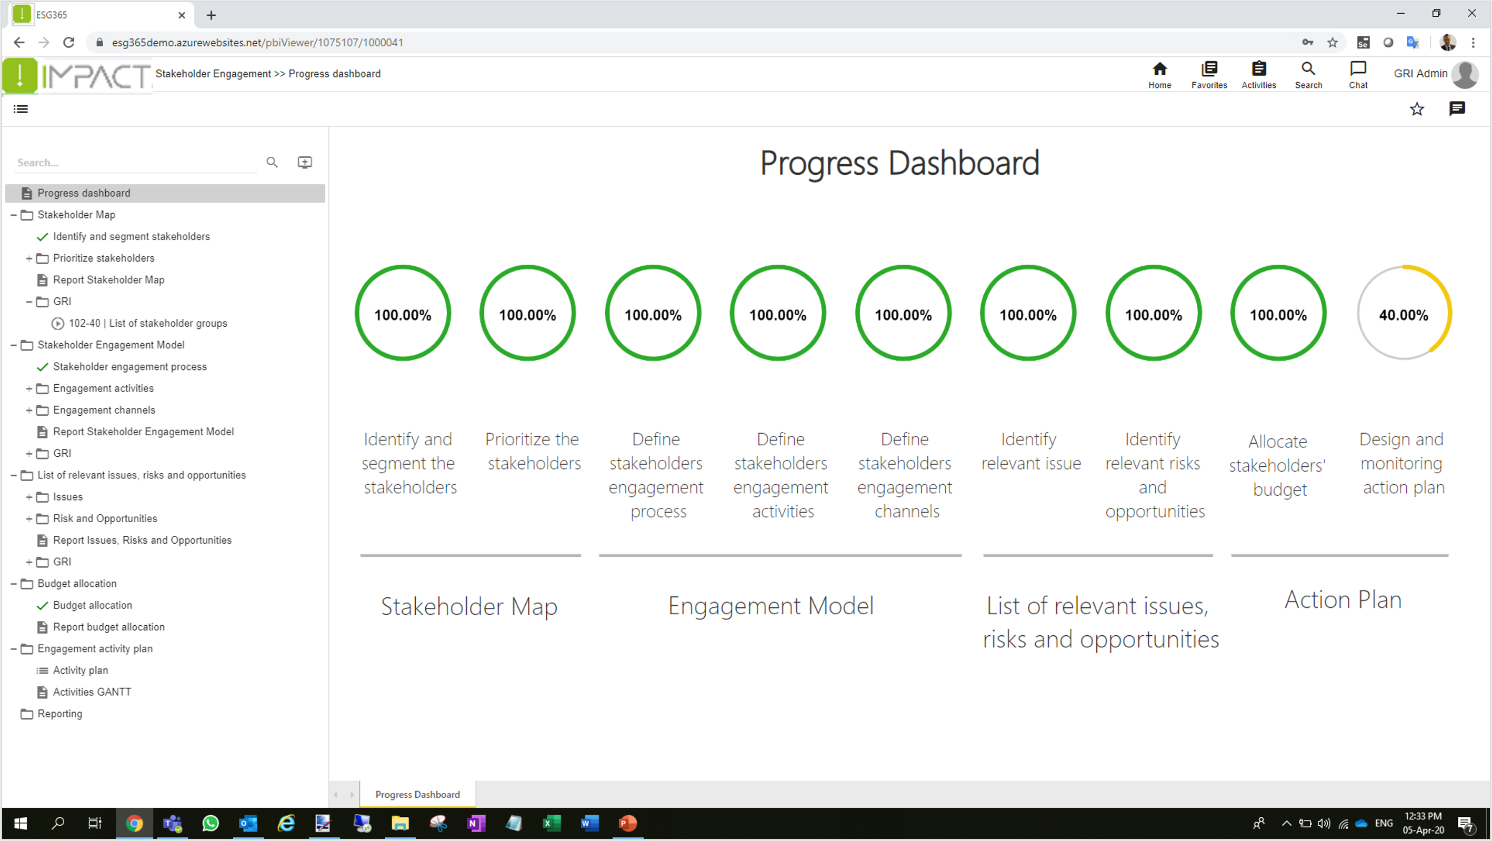Click the 40.00% action plan progress ring
The height and width of the screenshot is (841, 1492).
[1404, 313]
